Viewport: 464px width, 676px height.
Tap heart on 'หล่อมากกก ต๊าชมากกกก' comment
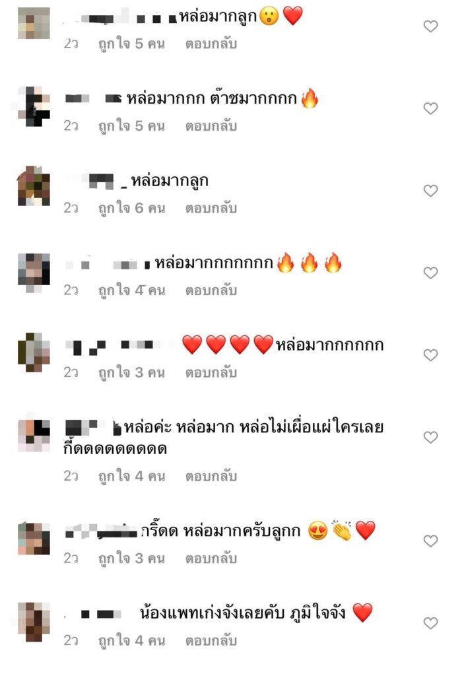coord(430,108)
